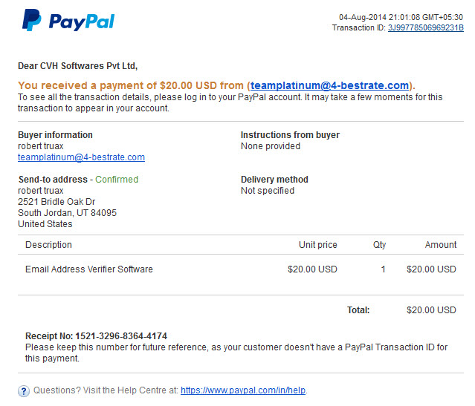Click Email Address Verifier Software item row

(x=241, y=269)
